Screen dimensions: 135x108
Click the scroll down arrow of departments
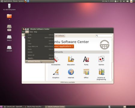(x=112, y=80)
